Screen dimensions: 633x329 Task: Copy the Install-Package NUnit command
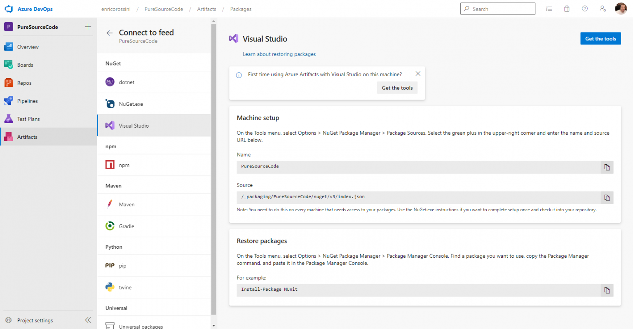tap(607, 290)
